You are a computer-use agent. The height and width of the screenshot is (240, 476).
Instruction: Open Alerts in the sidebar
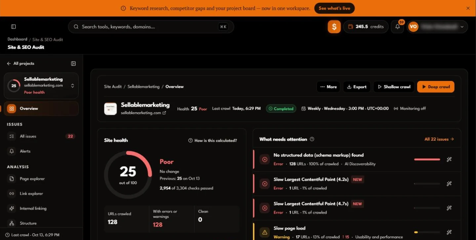[41, 151]
